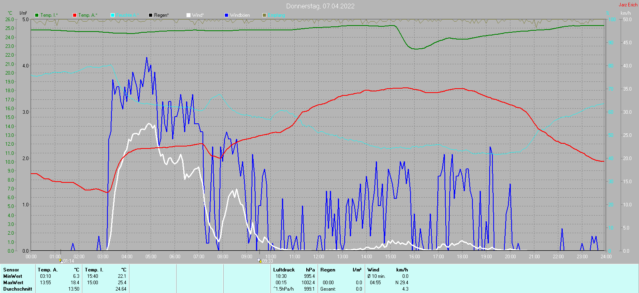Select the Luftdruck column header

pyautogui.click(x=284, y=270)
